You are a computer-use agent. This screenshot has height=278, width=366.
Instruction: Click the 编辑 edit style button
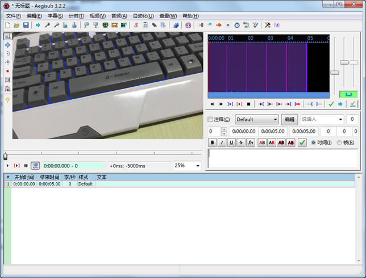click(x=289, y=120)
